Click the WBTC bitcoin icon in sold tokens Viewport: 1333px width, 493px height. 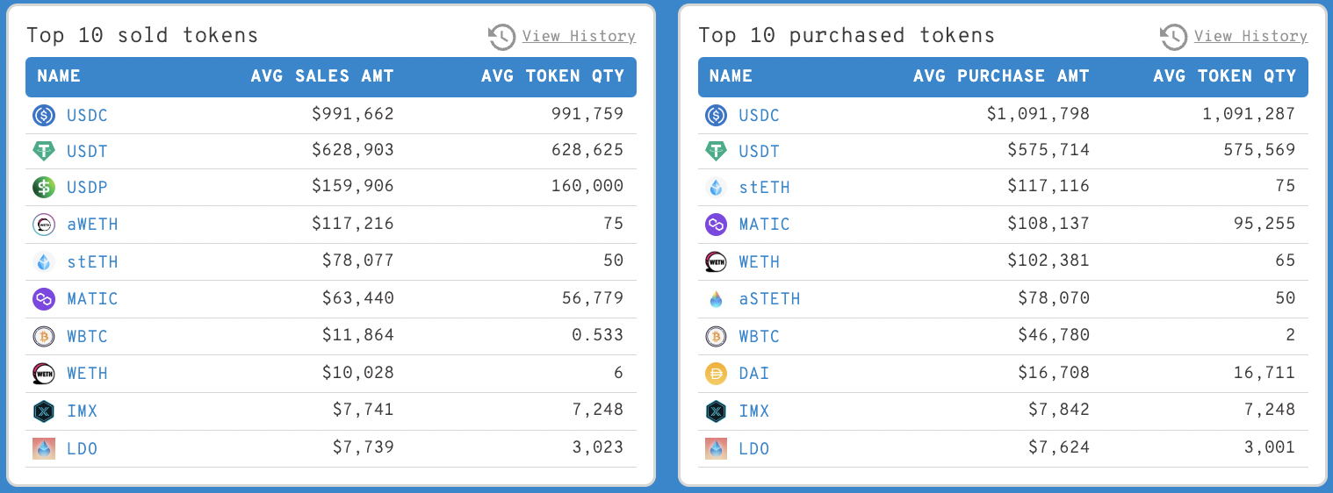(x=44, y=336)
